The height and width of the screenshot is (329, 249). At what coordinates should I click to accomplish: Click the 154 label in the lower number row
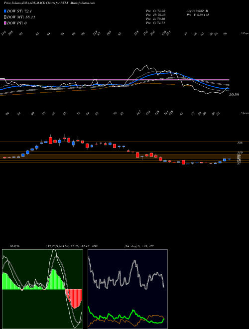pos(148,113)
